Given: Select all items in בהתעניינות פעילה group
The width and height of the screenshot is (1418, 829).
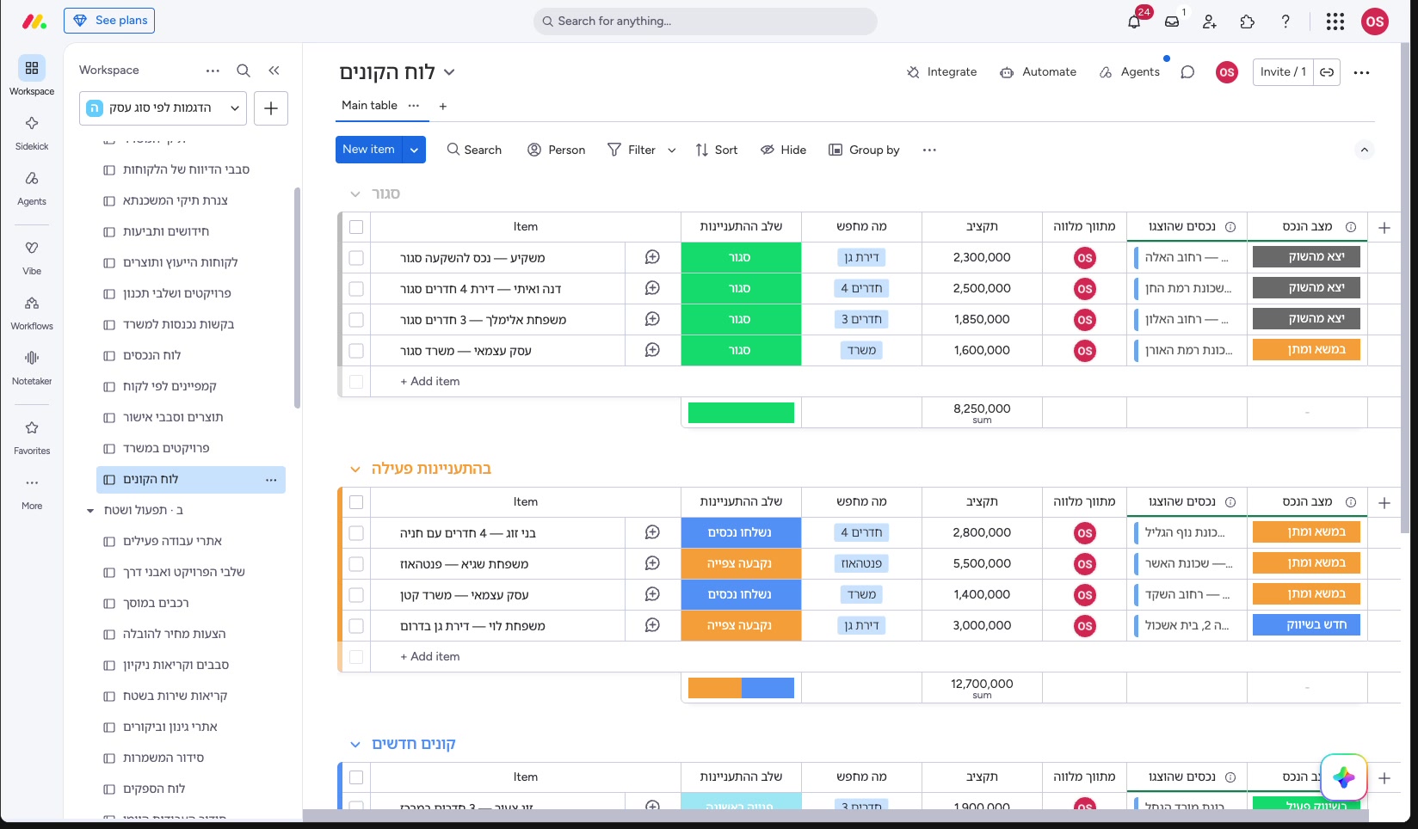Looking at the screenshot, I should click(356, 502).
